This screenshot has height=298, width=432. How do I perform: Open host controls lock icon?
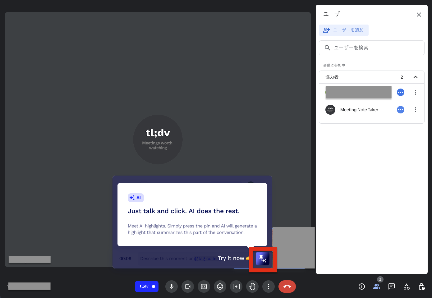(421, 287)
